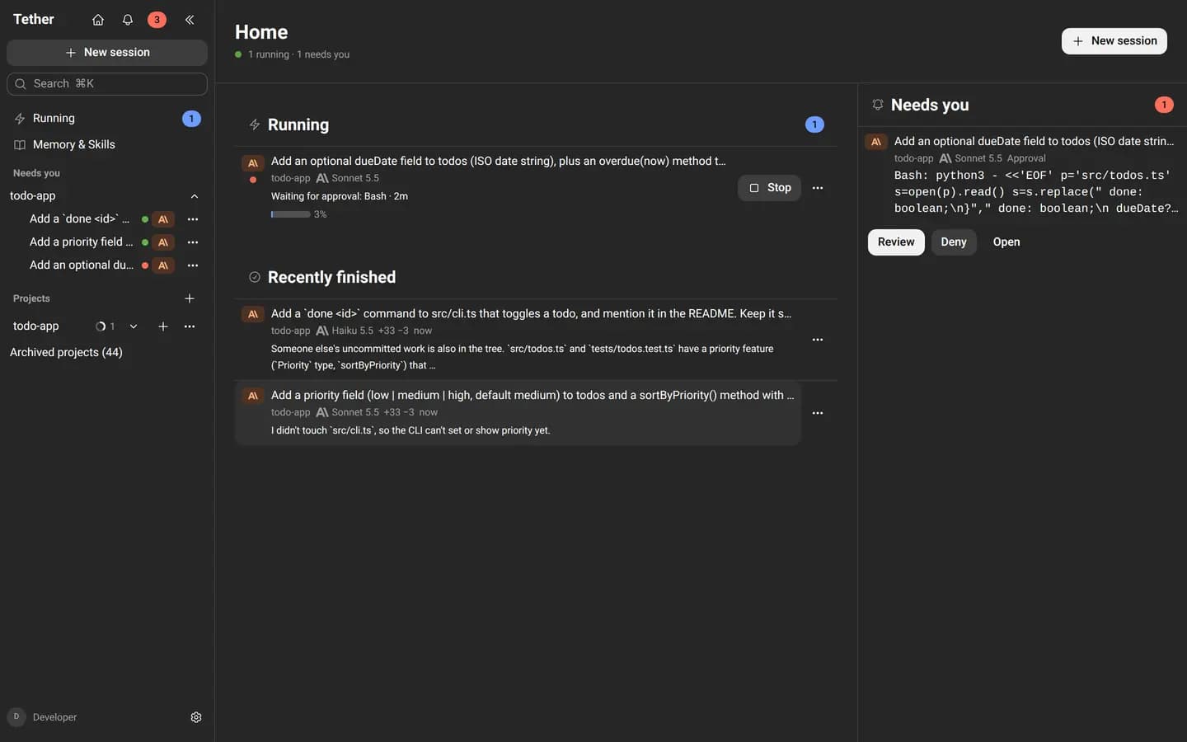Screen dimensions: 1187x742
Task: Open more menu for the finished 'done <id>' command session
Action: (818, 340)
